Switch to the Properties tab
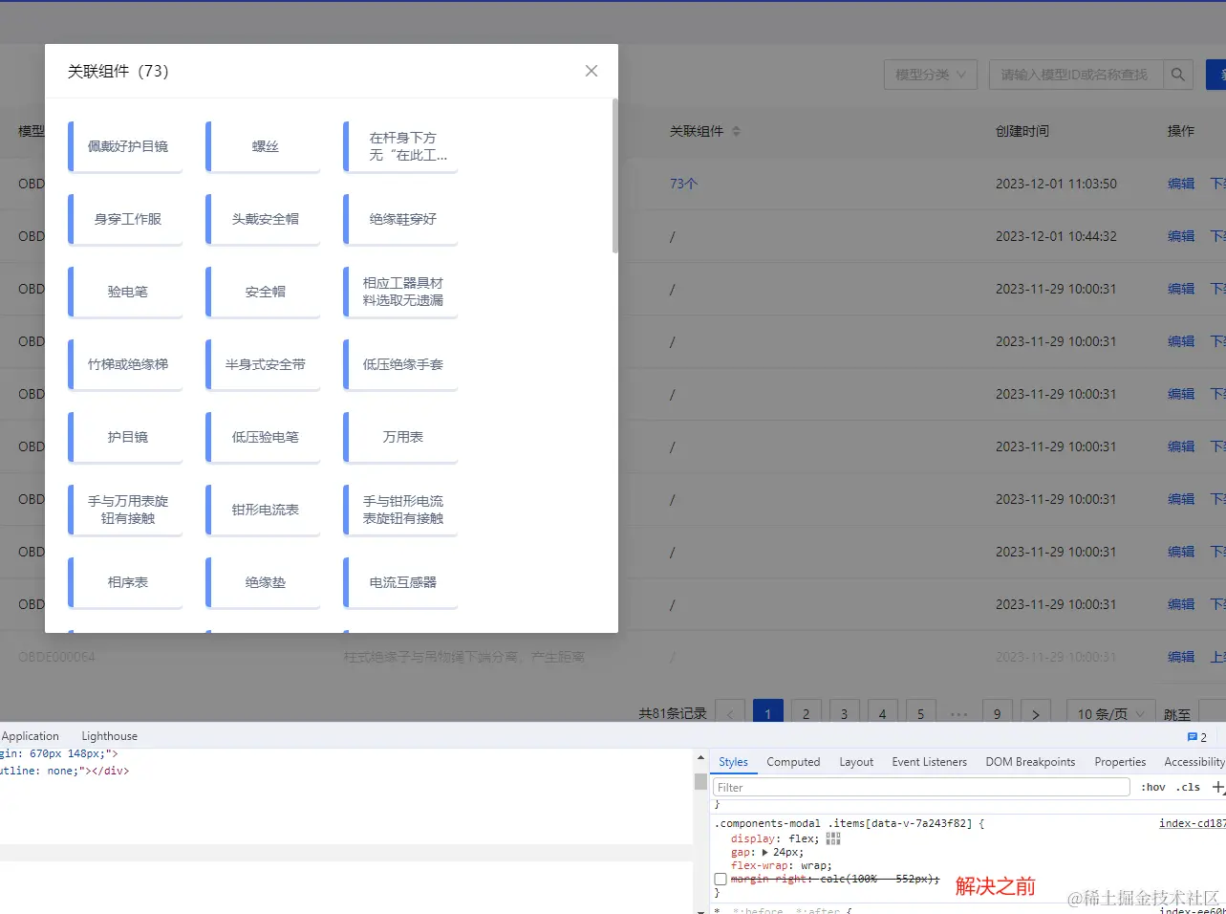 [x=1120, y=762]
